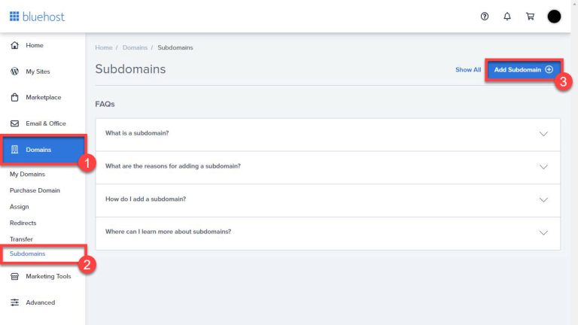Go to Domains breadcrumb link
The image size is (578, 325).
pyautogui.click(x=135, y=47)
